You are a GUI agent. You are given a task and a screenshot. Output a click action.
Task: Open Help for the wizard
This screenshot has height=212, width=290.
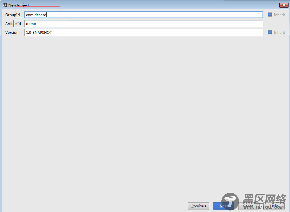pyautogui.click(x=274, y=206)
